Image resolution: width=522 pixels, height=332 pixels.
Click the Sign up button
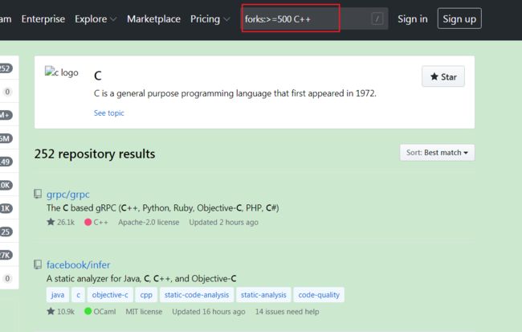tap(459, 18)
